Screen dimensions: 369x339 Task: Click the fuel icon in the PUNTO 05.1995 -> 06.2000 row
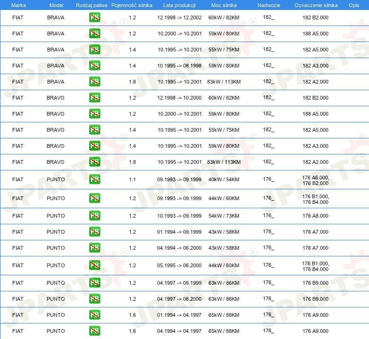[94, 265]
